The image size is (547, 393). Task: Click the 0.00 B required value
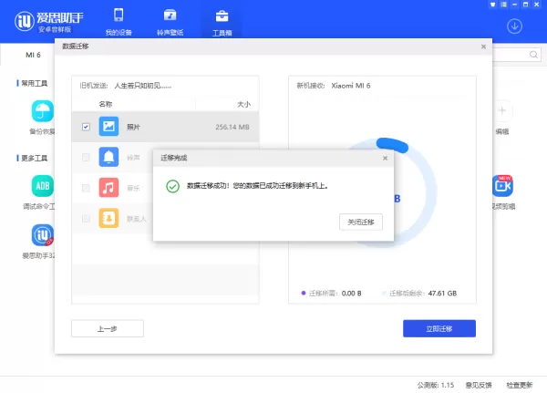click(x=352, y=294)
